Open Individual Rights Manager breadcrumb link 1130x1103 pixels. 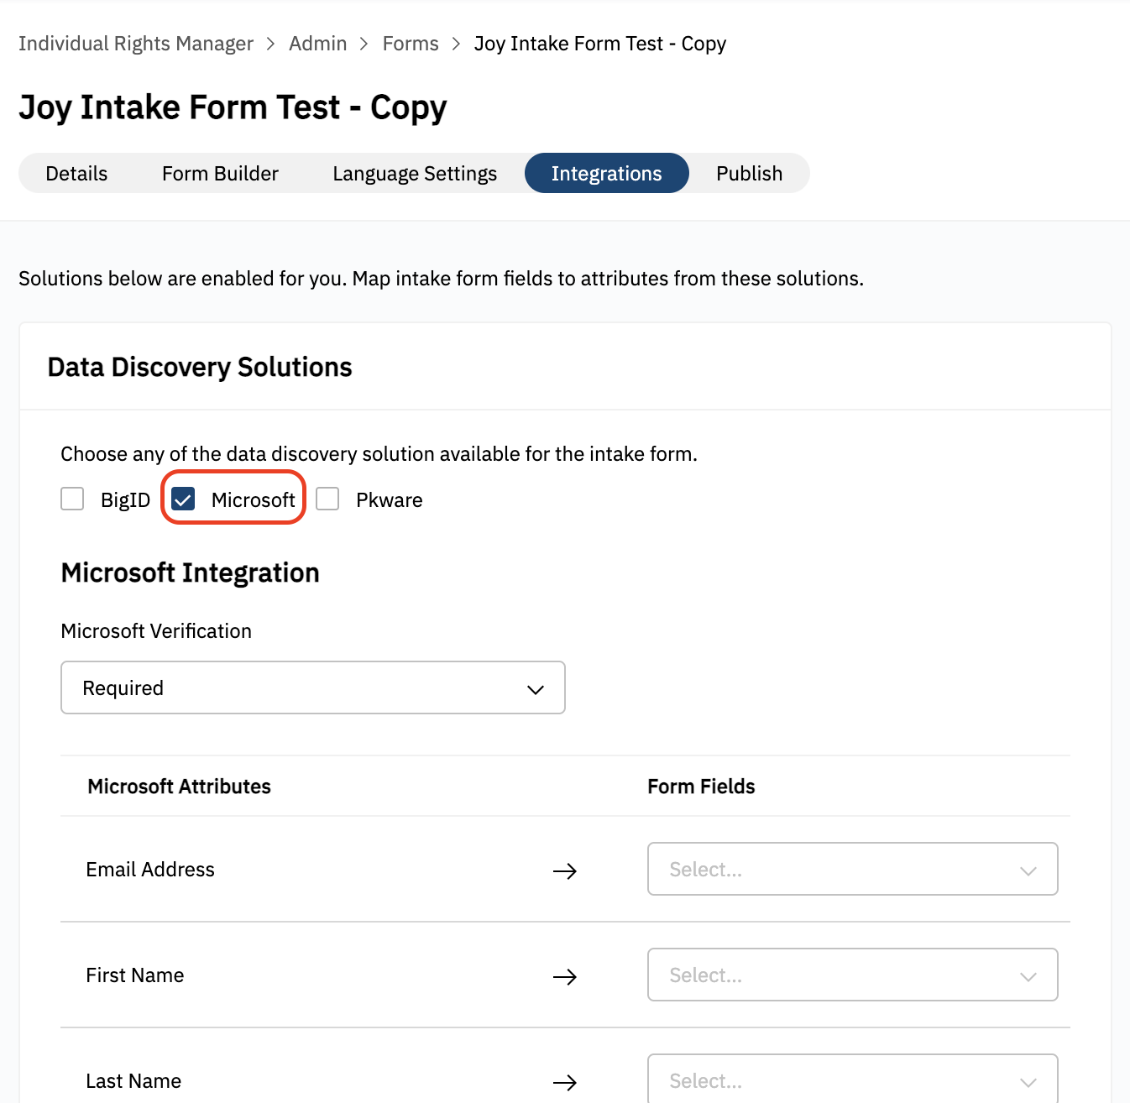[x=136, y=44]
